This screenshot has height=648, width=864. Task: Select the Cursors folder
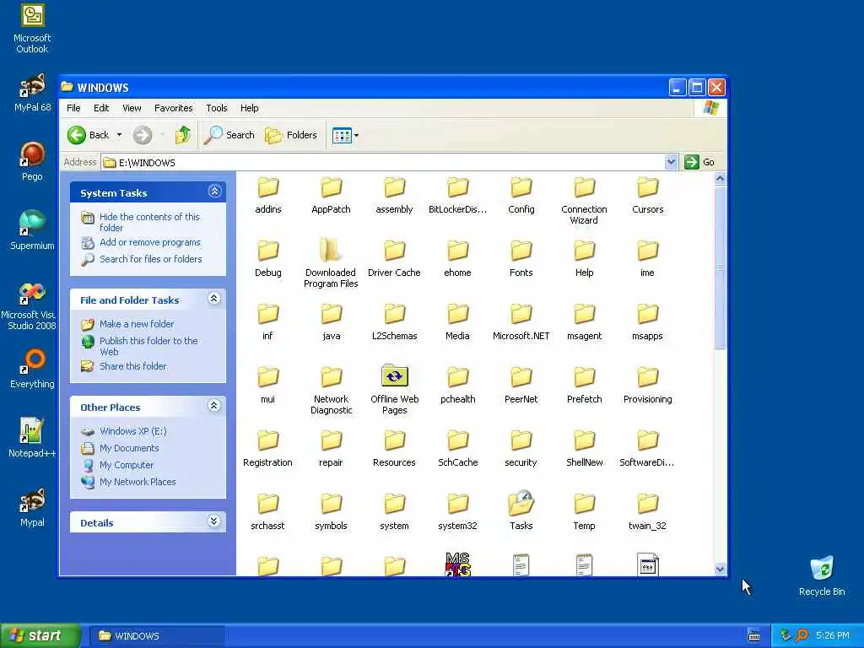(647, 194)
